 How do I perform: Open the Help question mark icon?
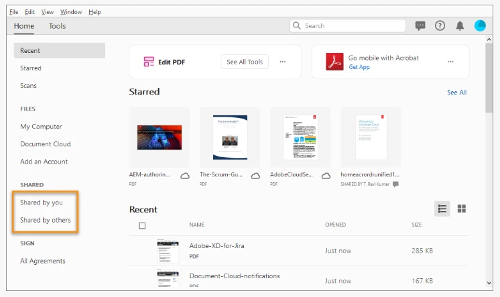point(440,25)
